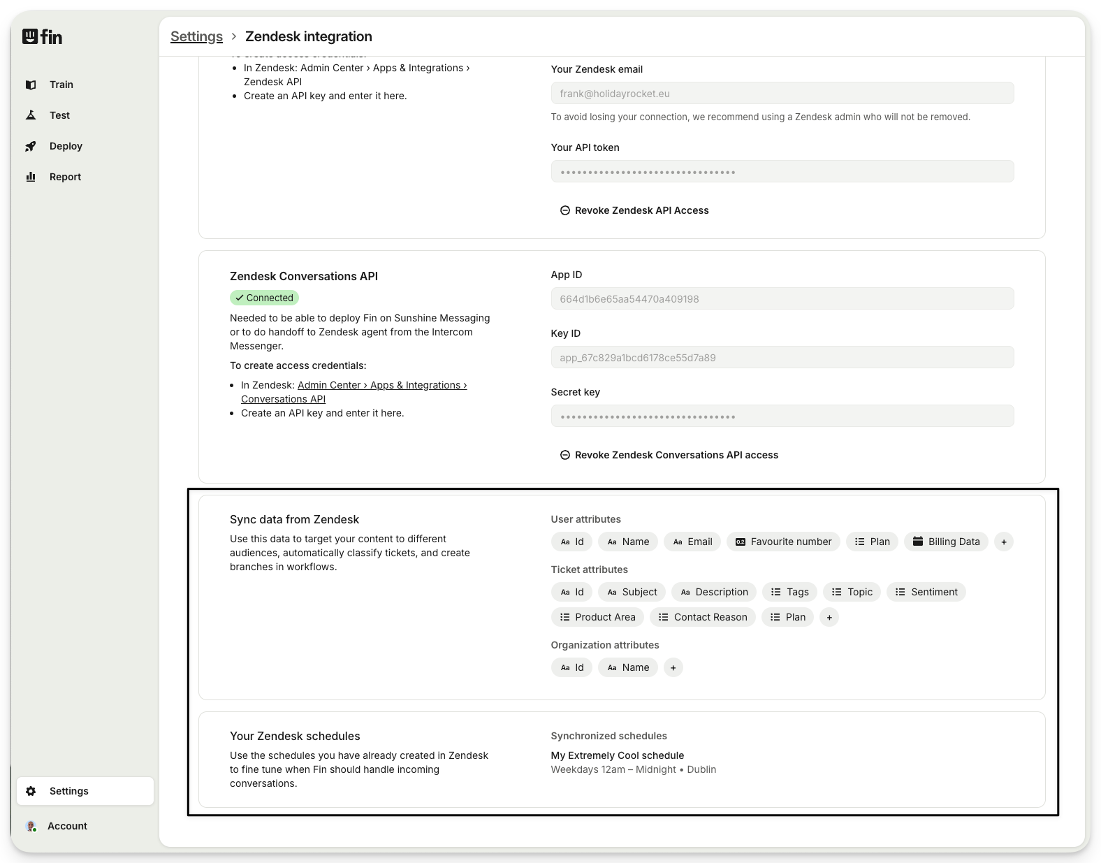Add a new user attribute
Image resolution: width=1101 pixels, height=863 pixels.
[1003, 542]
